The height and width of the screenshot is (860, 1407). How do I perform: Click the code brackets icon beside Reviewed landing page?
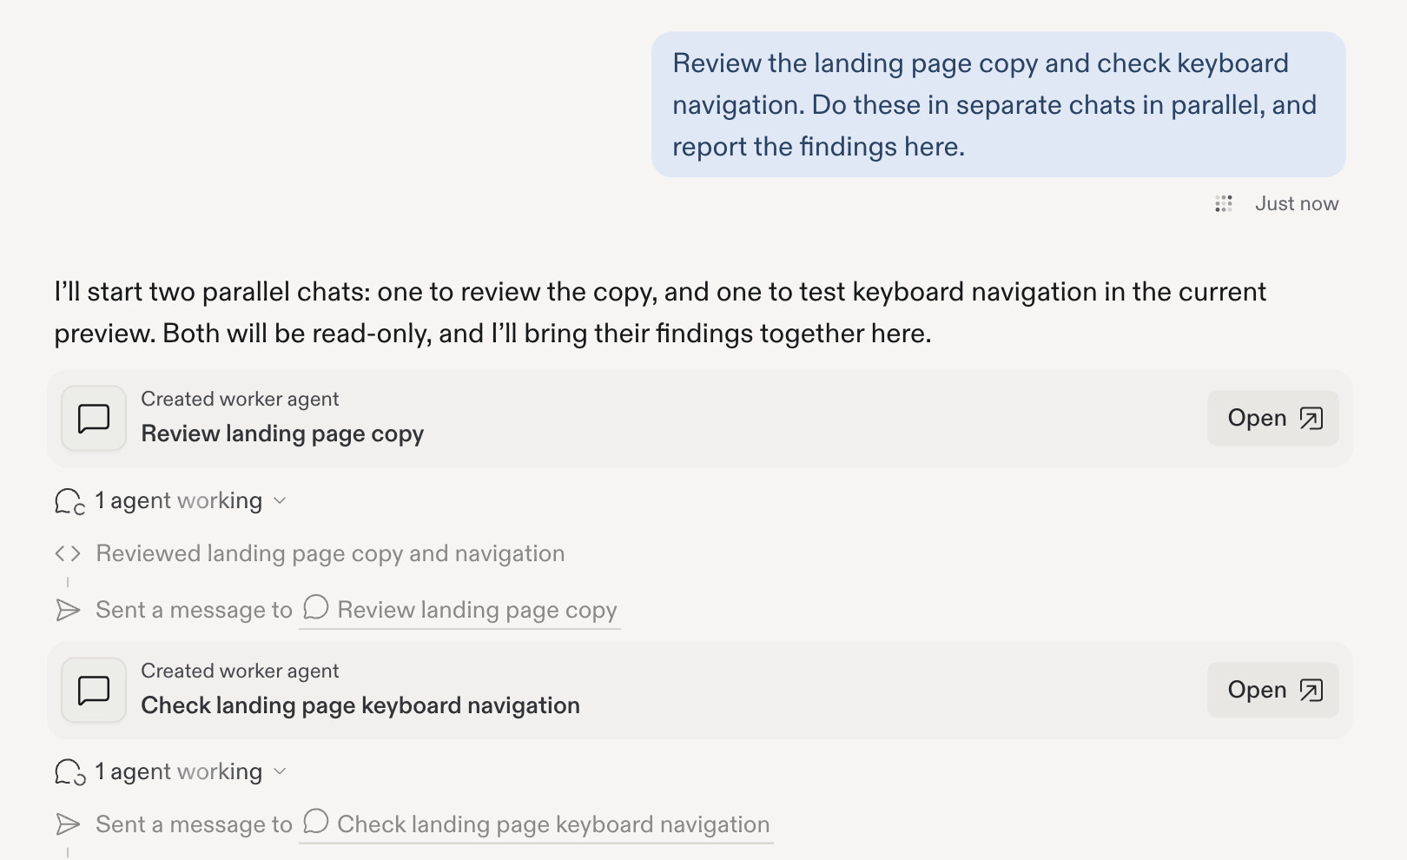(x=68, y=554)
